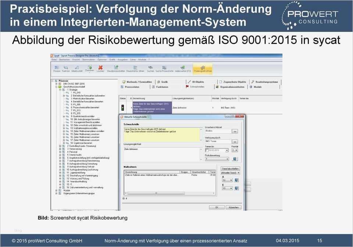This screenshot has height=247, width=353.
Task: Click the book icon next to field E
Action: click(236, 188)
